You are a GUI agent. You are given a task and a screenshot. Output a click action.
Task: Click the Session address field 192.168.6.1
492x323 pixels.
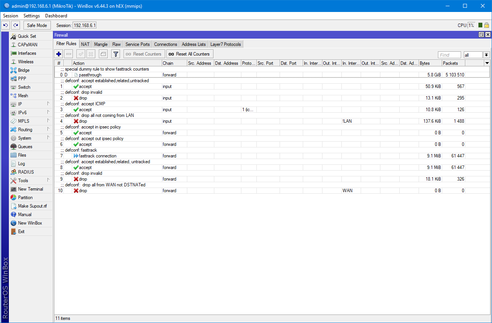pos(85,25)
